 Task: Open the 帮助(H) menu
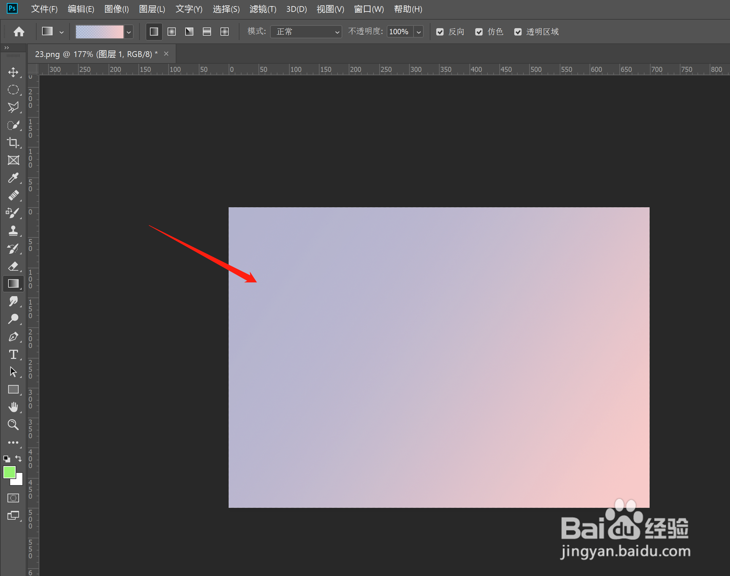click(x=408, y=9)
